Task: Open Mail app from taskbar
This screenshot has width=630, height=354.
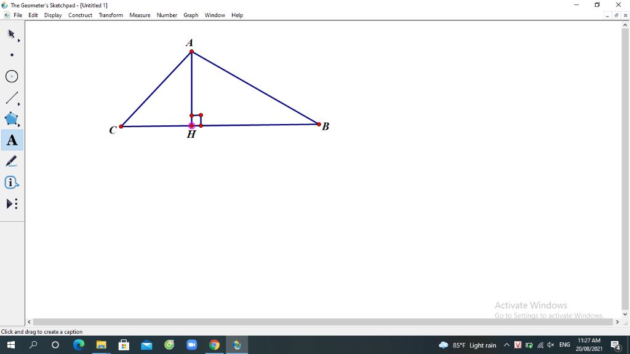Action: pyautogui.click(x=146, y=345)
